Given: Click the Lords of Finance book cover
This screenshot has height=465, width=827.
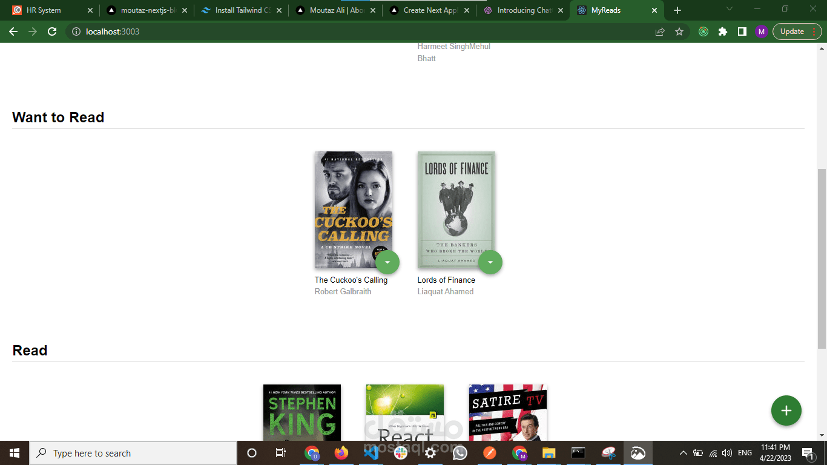Looking at the screenshot, I should click(x=456, y=209).
